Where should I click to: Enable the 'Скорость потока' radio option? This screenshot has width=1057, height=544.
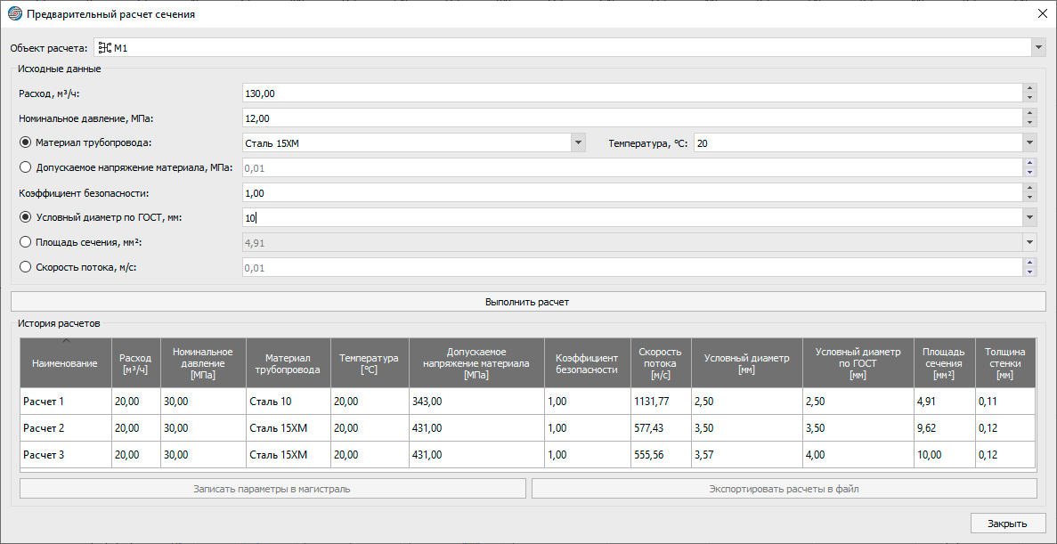pos(25,267)
